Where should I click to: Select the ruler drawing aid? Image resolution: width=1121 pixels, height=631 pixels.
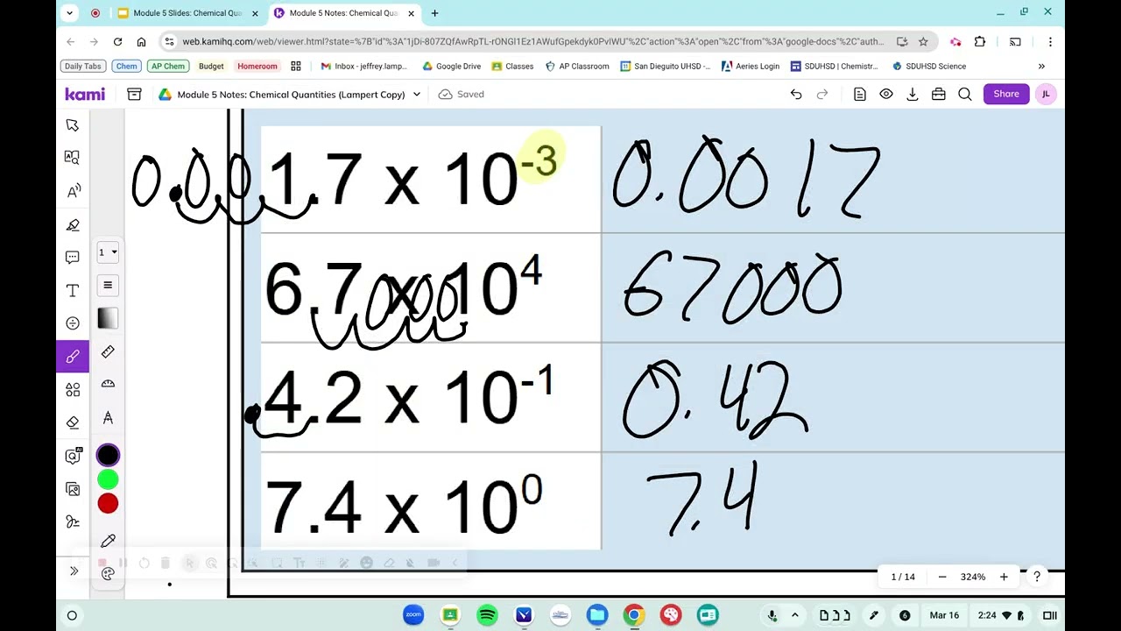pyautogui.click(x=108, y=351)
